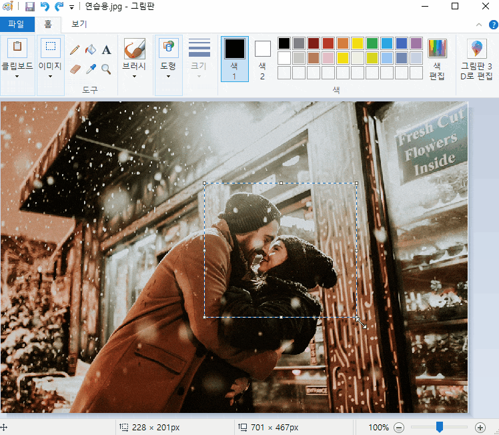Collapse the ribbon with chevron arrow
The image size is (499, 435).
pos(479,25)
